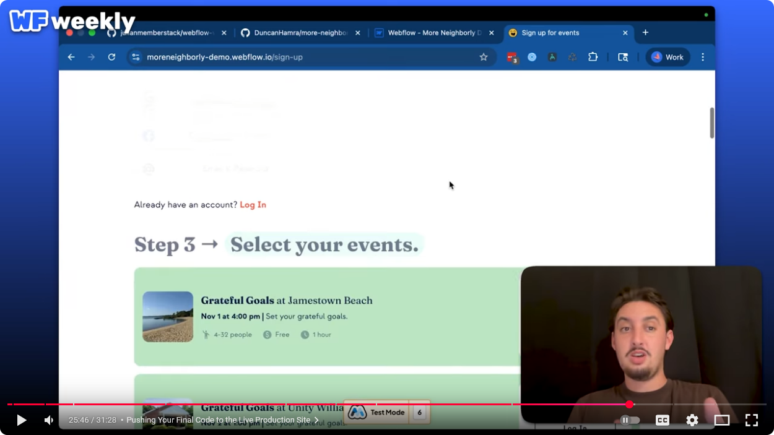774x435 pixels.
Task: Close the julianmemberstack GitHub tab
Action: (x=224, y=33)
